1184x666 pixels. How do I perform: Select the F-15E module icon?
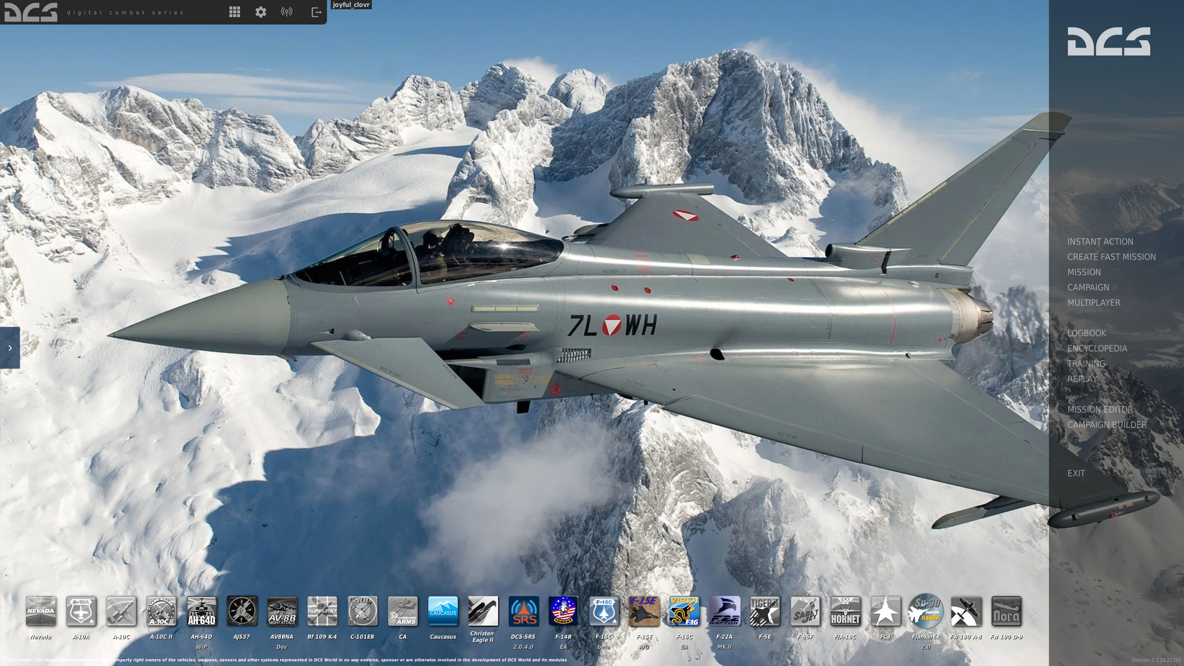(x=644, y=611)
